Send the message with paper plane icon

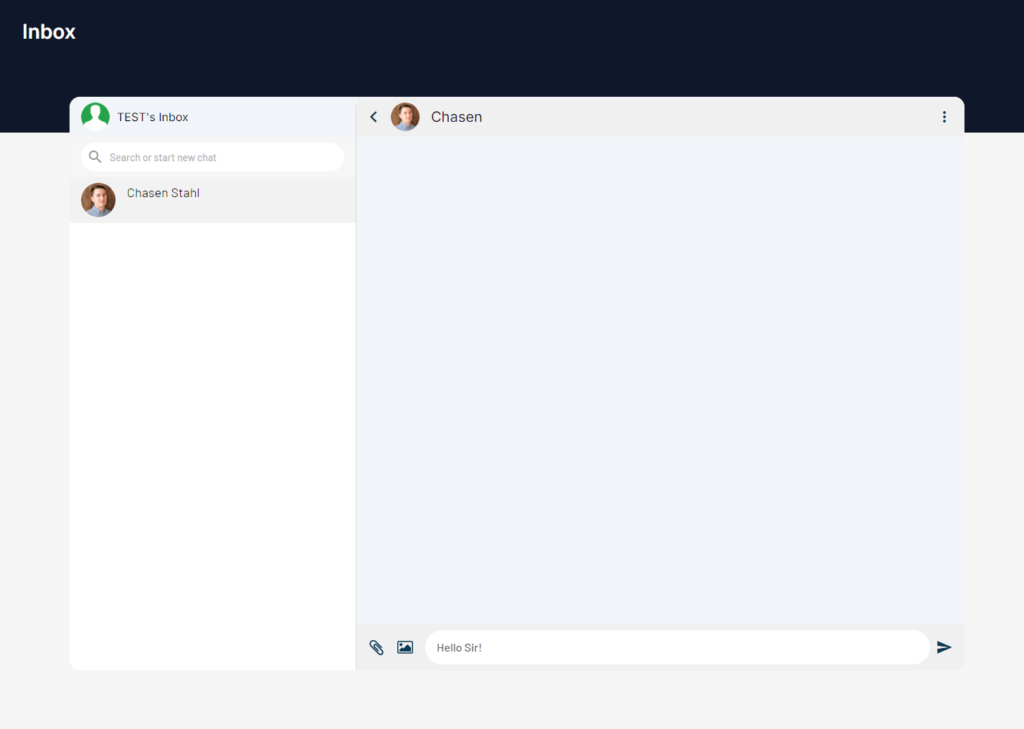click(944, 647)
